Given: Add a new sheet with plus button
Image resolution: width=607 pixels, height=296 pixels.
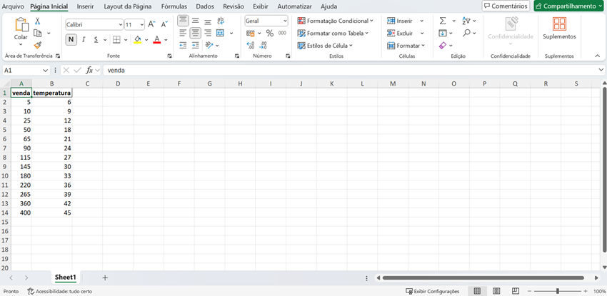Looking at the screenshot, I should [105, 277].
